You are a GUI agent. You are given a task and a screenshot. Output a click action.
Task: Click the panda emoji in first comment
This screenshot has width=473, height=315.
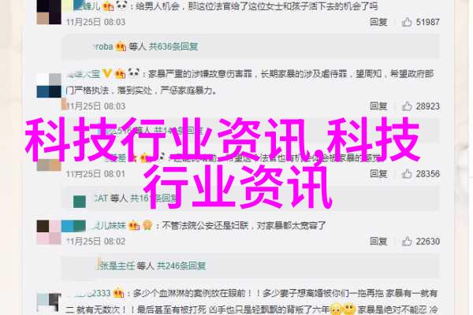pyautogui.click(x=121, y=6)
